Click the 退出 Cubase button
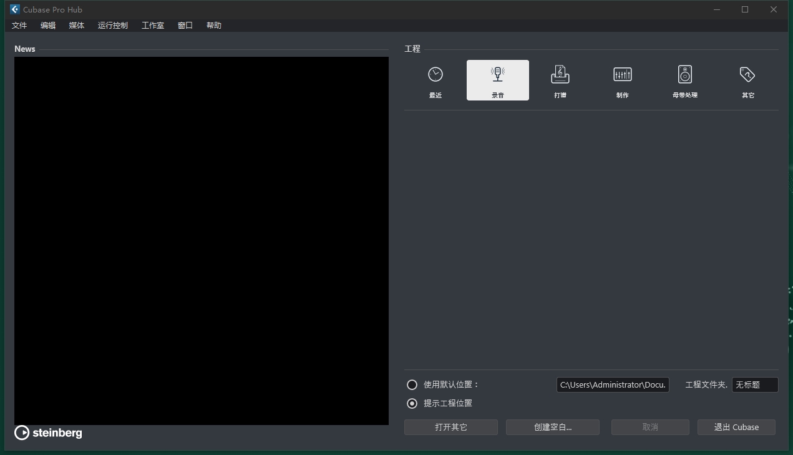Image resolution: width=793 pixels, height=455 pixels. pyautogui.click(x=736, y=427)
